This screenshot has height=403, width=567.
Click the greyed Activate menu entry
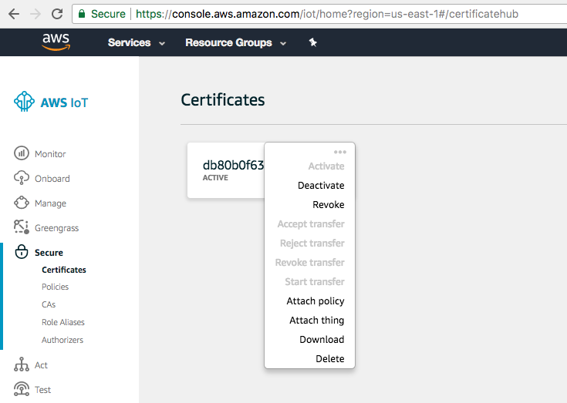(x=326, y=166)
